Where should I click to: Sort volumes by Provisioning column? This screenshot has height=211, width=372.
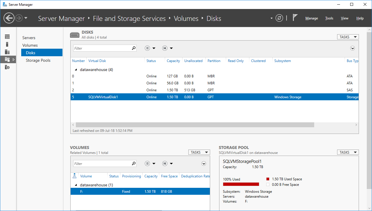tap(131, 176)
